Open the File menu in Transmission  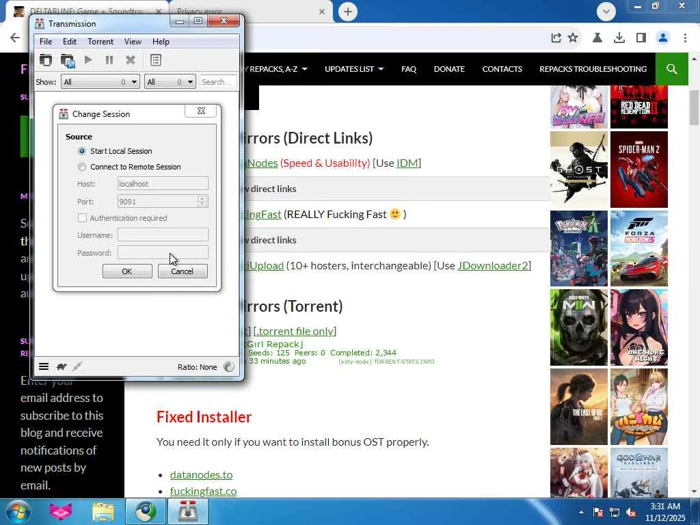pos(46,42)
